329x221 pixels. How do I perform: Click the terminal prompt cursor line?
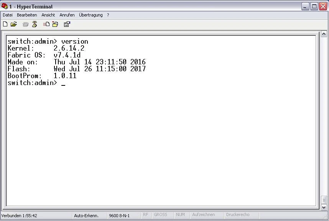tap(36, 83)
